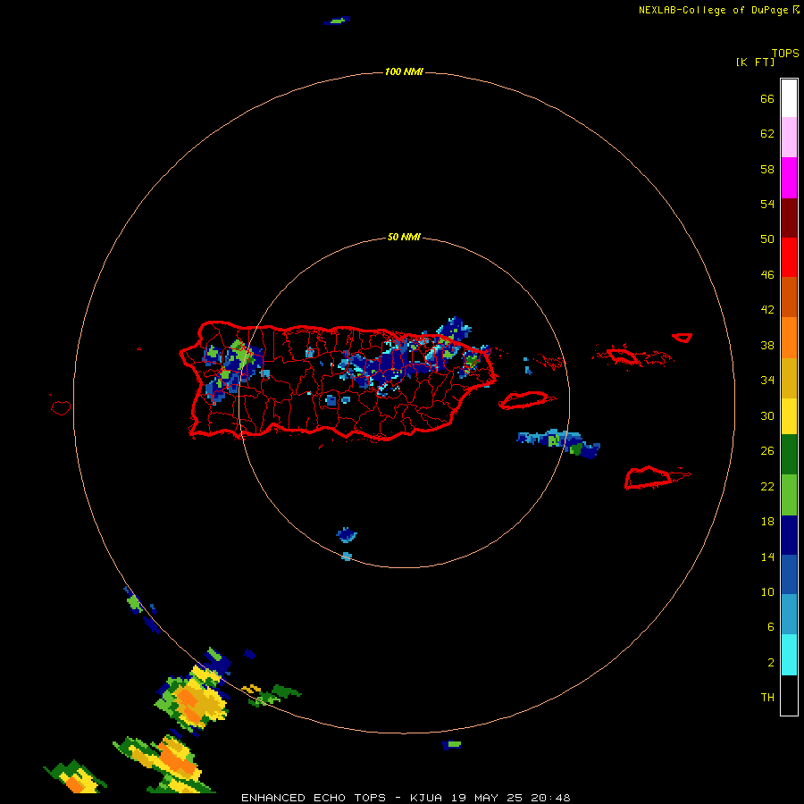Click the 19 MAY 25 date

[488, 798]
